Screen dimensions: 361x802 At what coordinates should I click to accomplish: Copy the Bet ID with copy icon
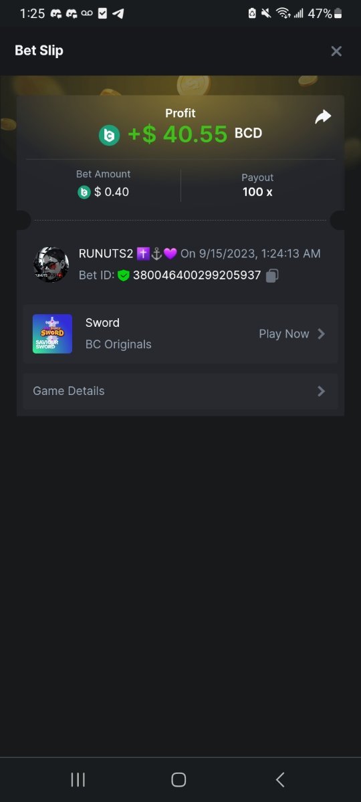point(272,275)
